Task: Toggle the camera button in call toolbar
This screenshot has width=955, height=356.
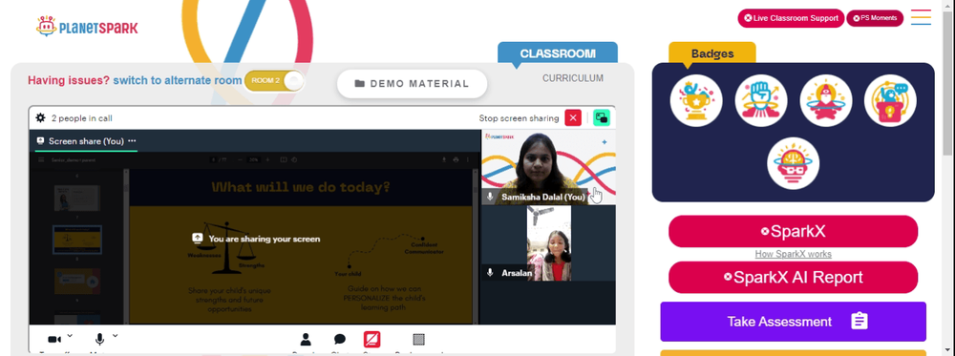Action: (x=54, y=339)
